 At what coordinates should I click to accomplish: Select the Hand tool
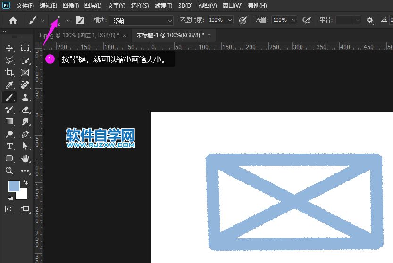pos(25,158)
